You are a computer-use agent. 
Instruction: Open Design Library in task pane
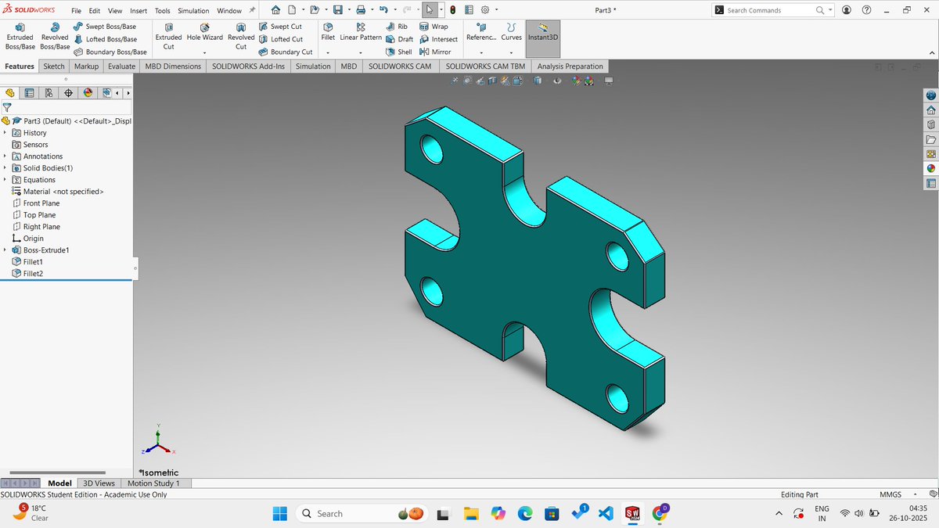point(931,124)
